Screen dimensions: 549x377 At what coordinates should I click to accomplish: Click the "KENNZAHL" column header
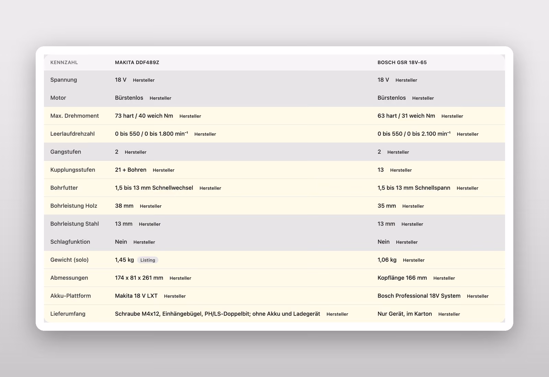tap(64, 62)
